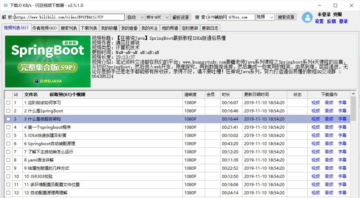Viewport: 360px width, 198px height.
Task: Download 字幕 for 什么是微服务架构 row
Action: (x=342, y=119)
